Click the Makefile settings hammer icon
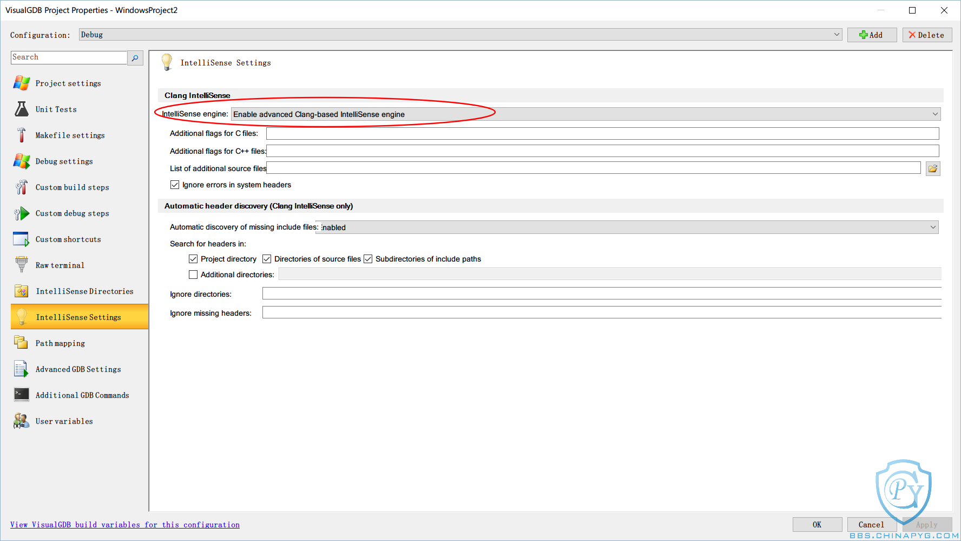The image size is (961, 541). point(22,135)
